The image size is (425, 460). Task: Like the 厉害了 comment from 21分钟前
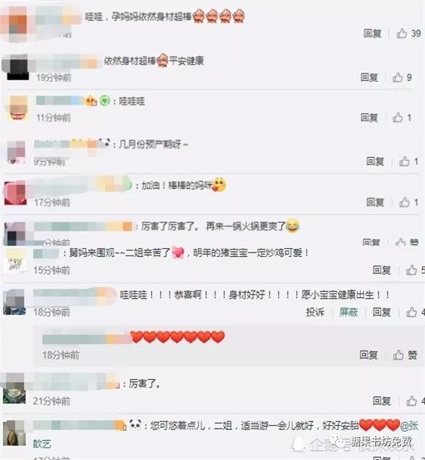coord(416,401)
